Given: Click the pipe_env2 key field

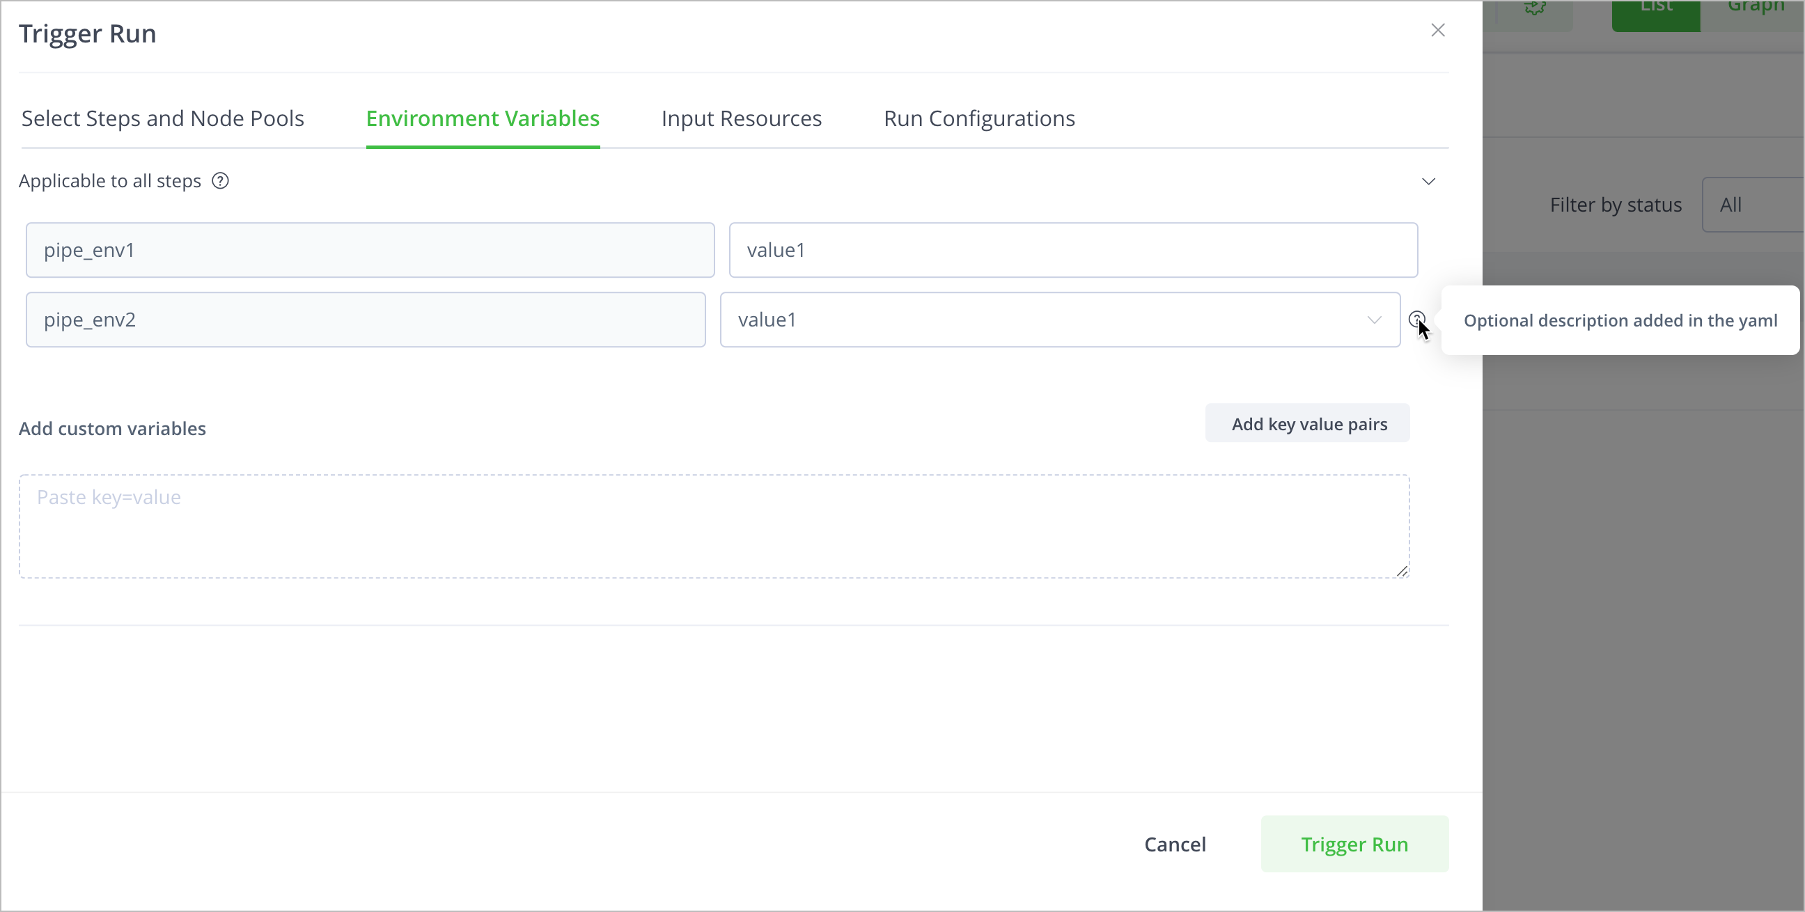Looking at the screenshot, I should point(365,320).
